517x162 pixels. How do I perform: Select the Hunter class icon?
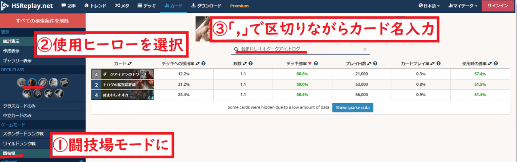click(32, 82)
